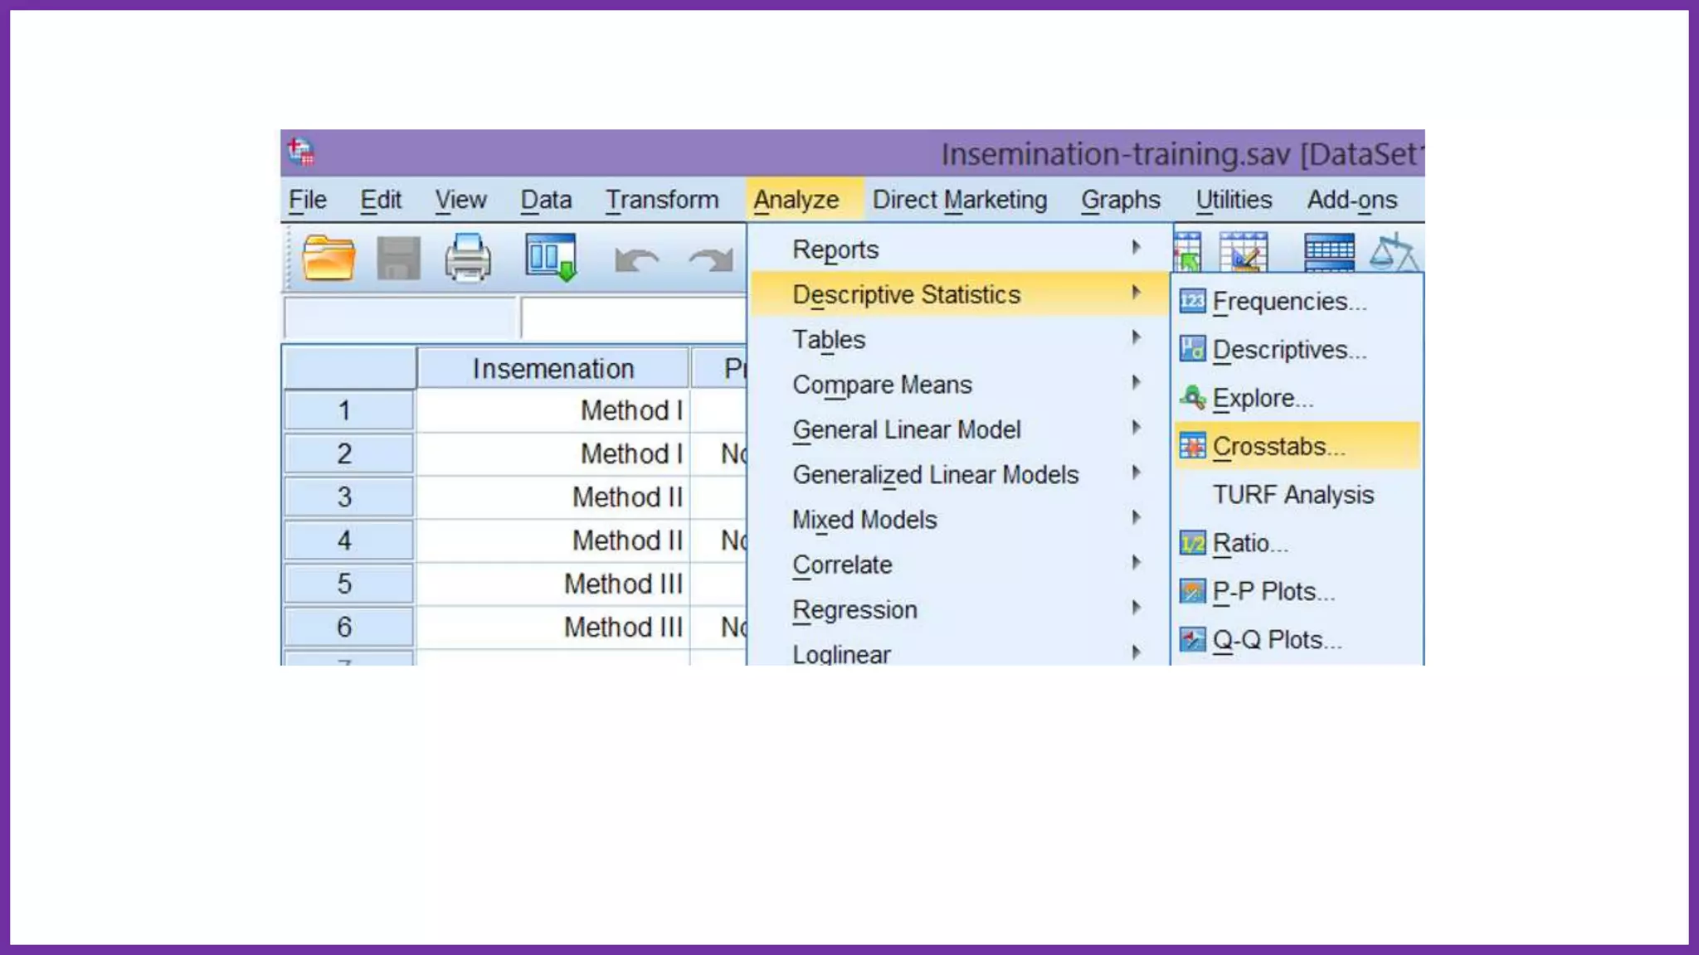The width and height of the screenshot is (1699, 955).
Task: Click the Undo arrow icon
Action: pyautogui.click(x=636, y=260)
